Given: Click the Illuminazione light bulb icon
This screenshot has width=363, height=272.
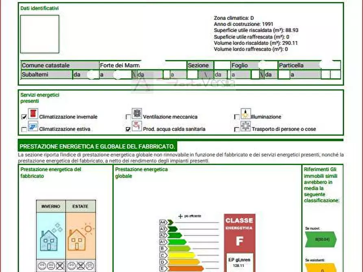Looking at the screenshot, I should (246, 113).
